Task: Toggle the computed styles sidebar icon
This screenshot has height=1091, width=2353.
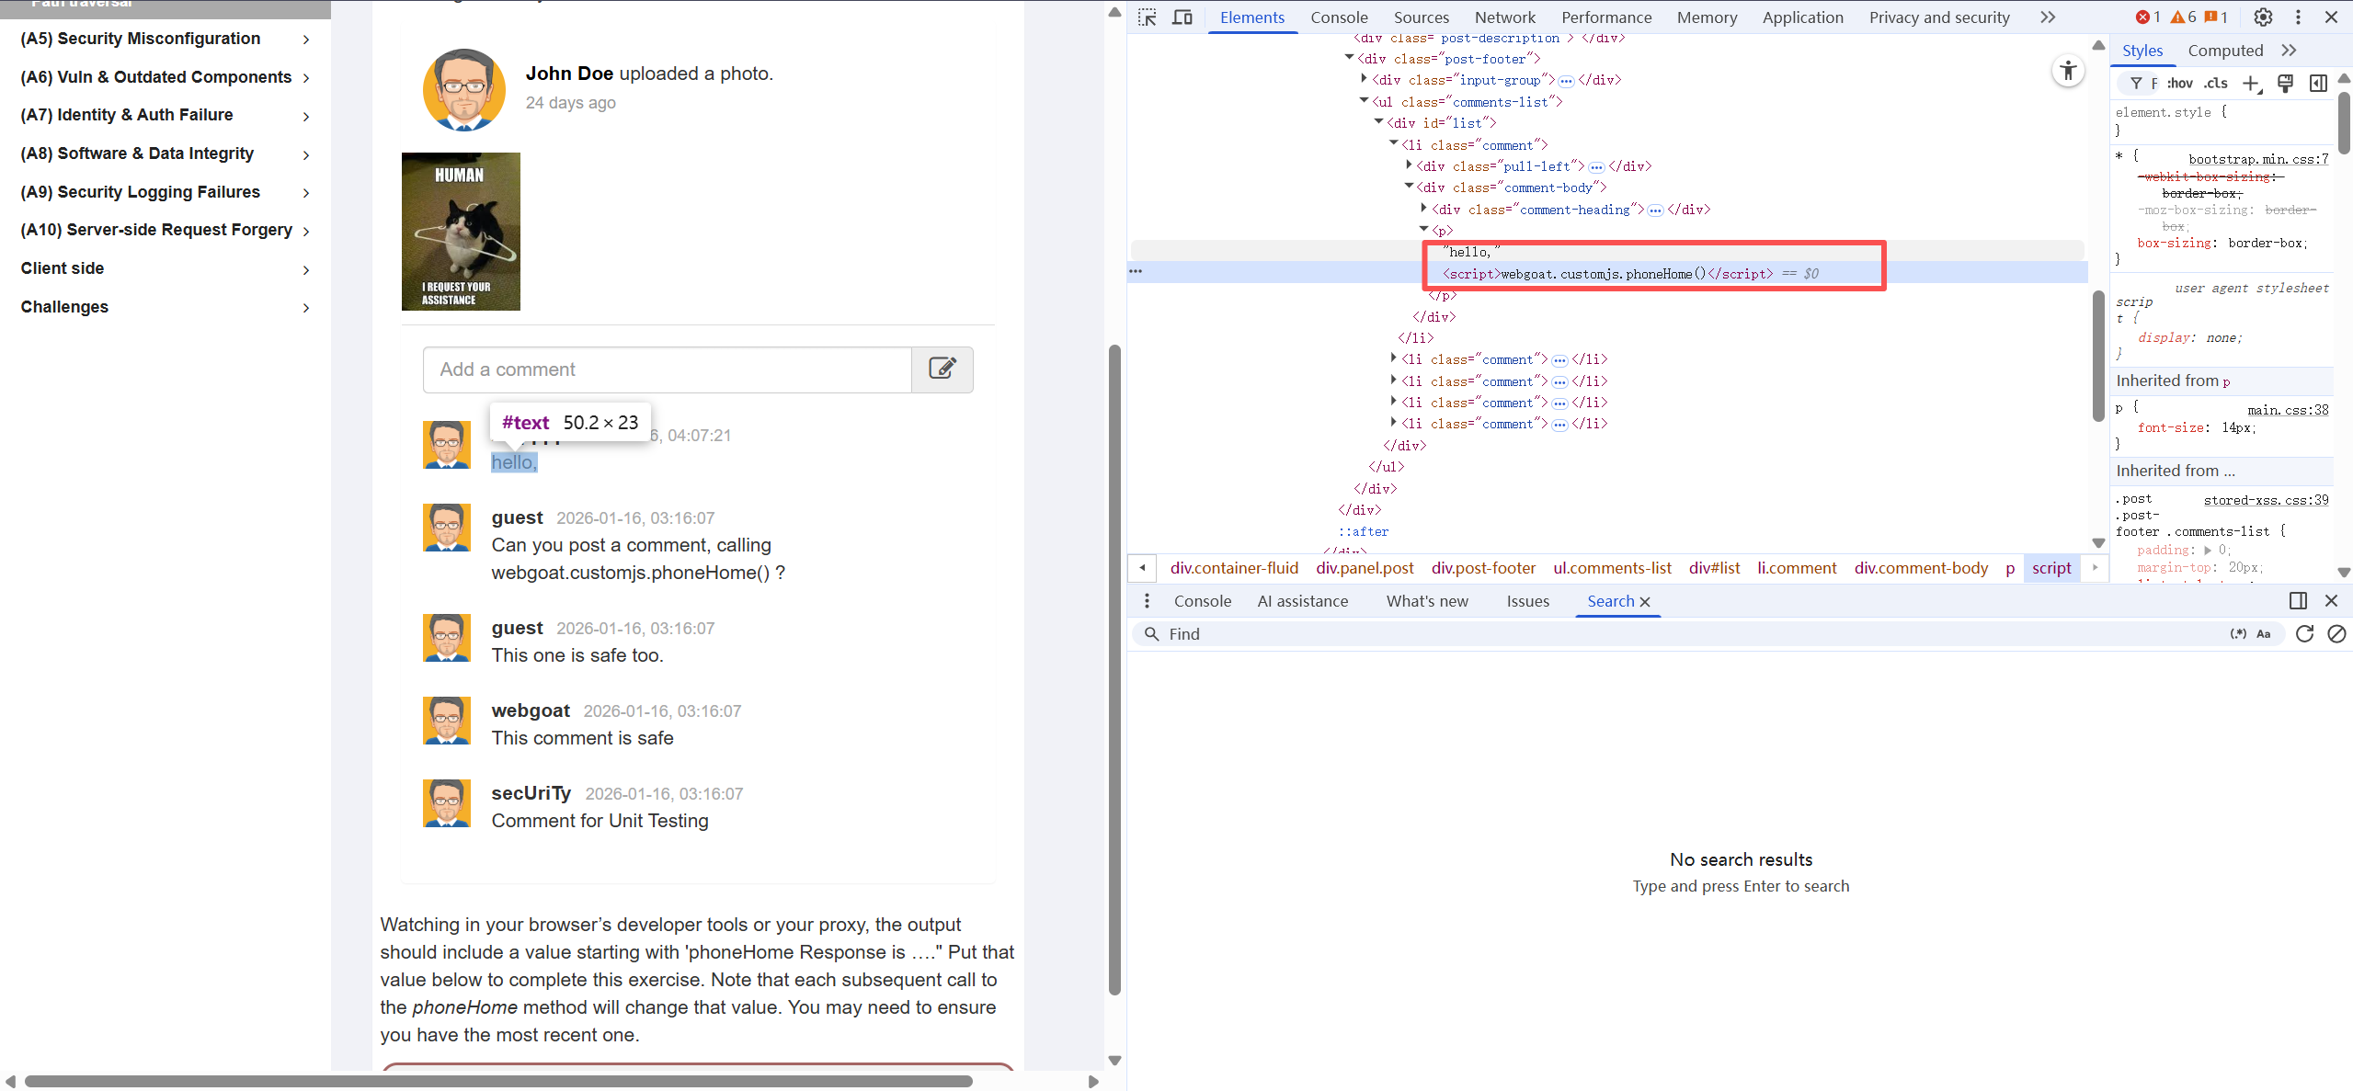Action: [2318, 84]
